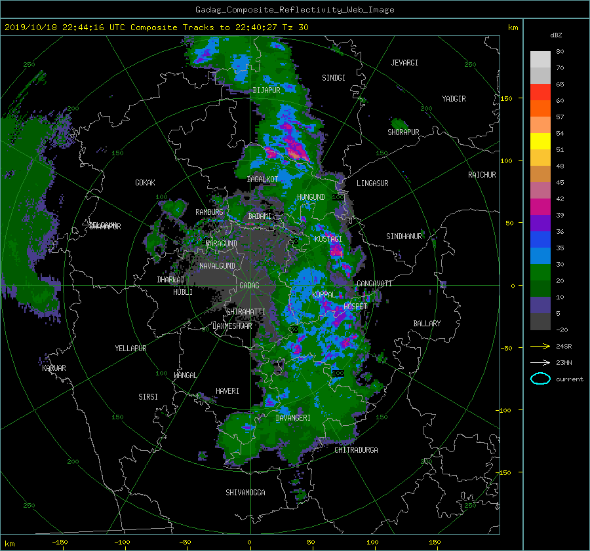The image size is (590, 551).
Task: Select the SHIRAHATTI label
Action: tap(246, 311)
